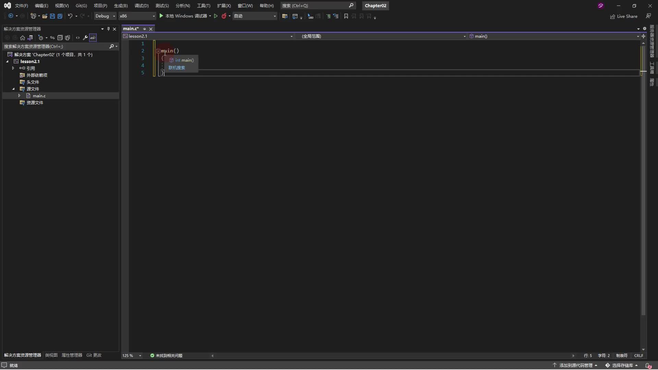Image resolution: width=658 pixels, height=370 pixels.
Task: Switch to the Git 更改 tab
Action: (94, 355)
